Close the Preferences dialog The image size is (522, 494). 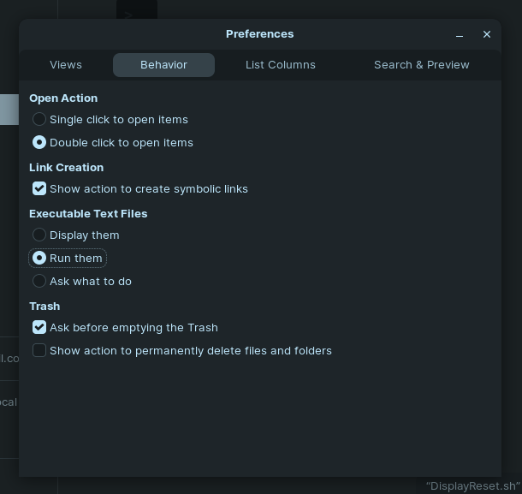[487, 34]
